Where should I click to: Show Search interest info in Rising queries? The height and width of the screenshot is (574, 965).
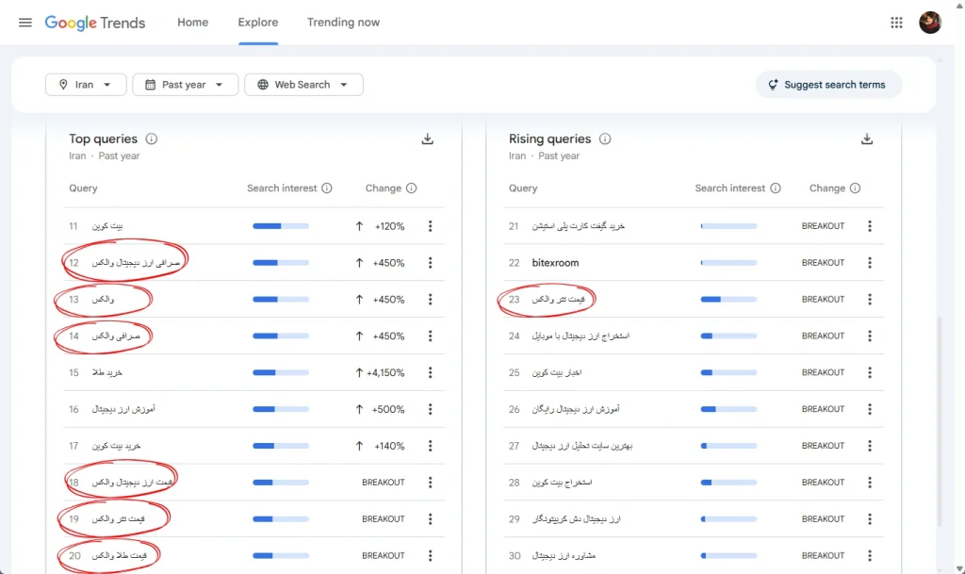pyautogui.click(x=776, y=189)
